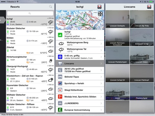Select Zillertal resort row
This screenshot has width=155, height=116.
(x=30, y=50)
